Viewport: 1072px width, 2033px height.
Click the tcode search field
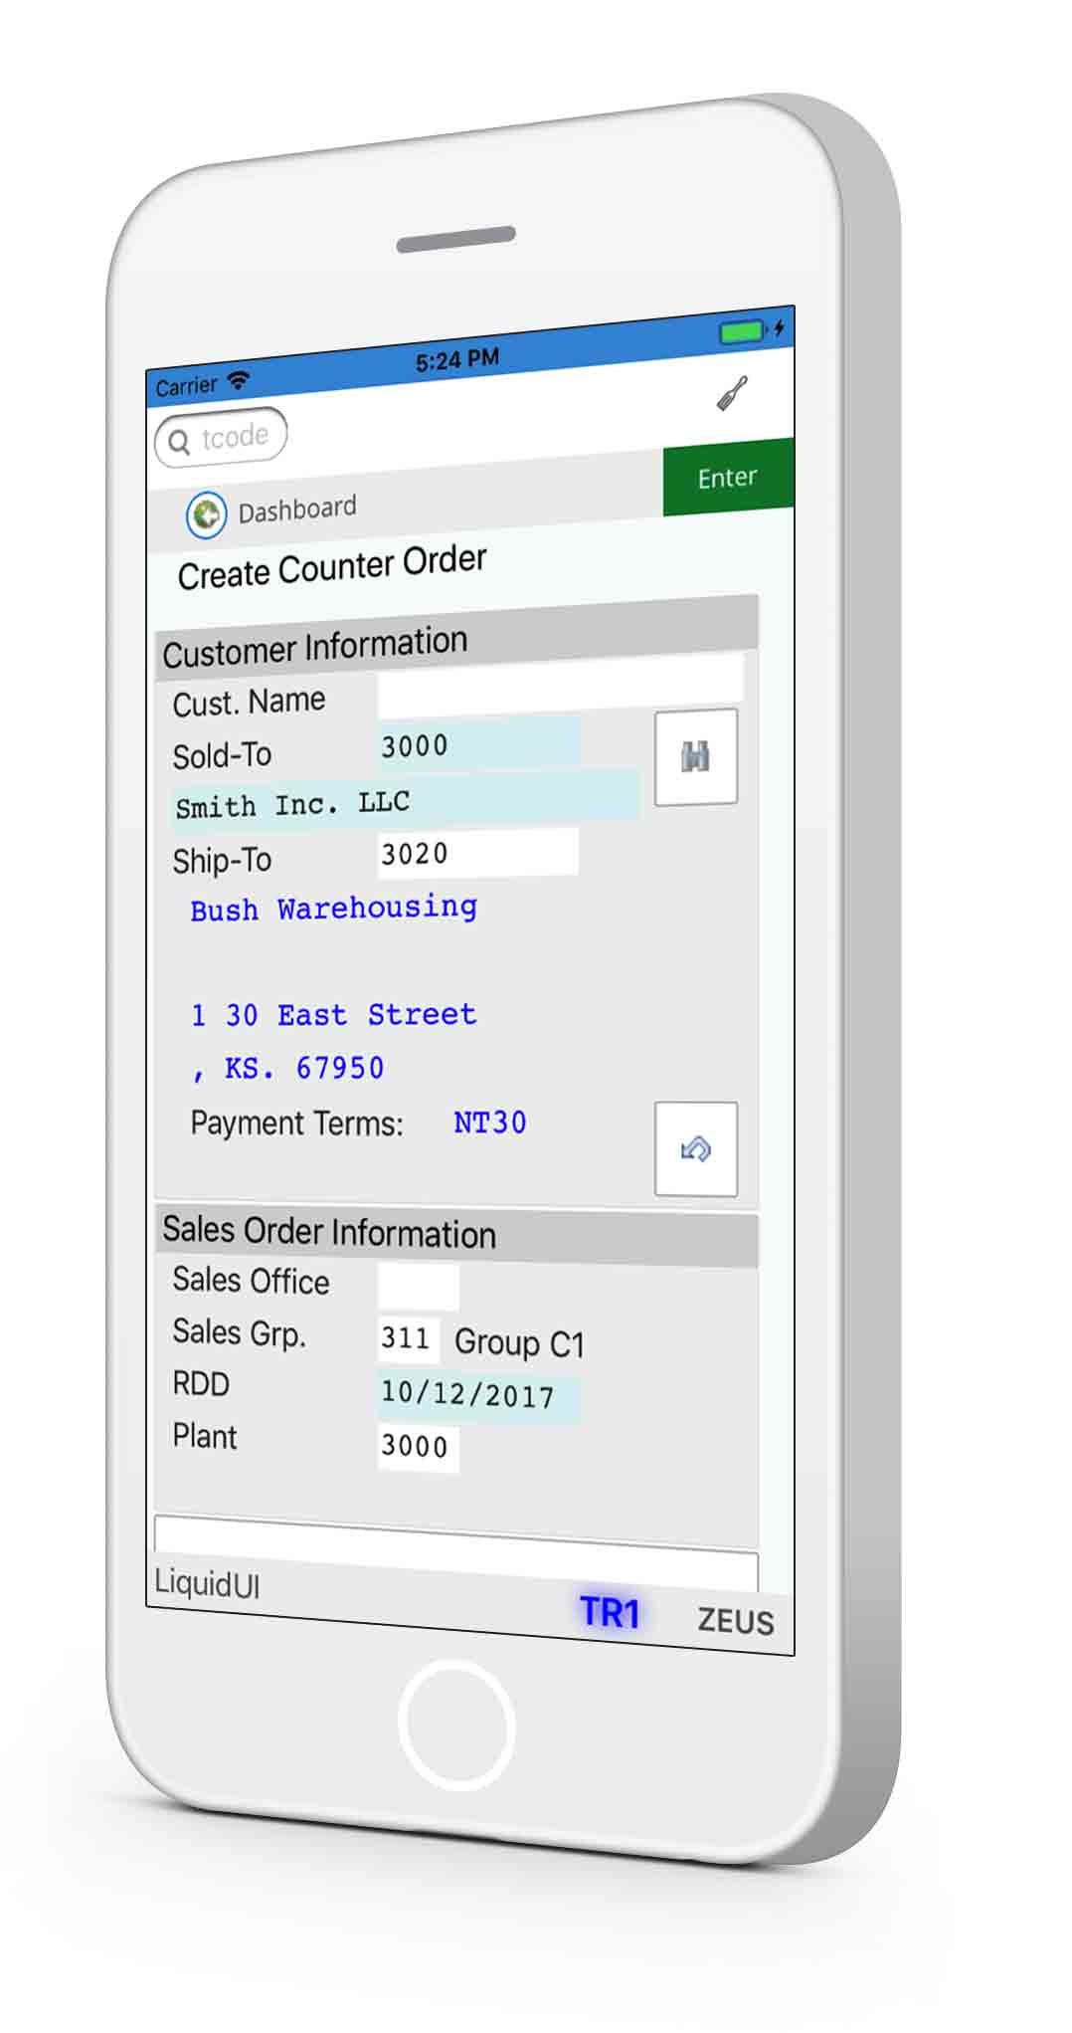pyautogui.click(x=234, y=437)
